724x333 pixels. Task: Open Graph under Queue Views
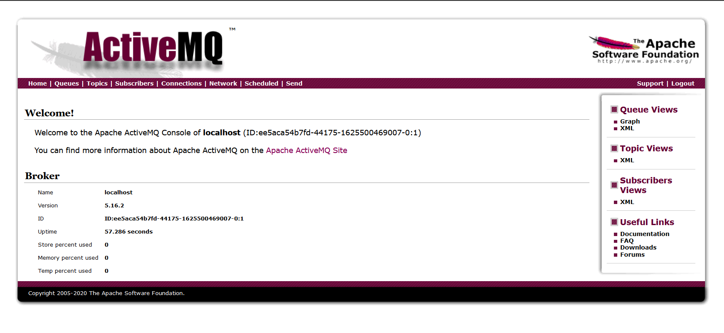tap(630, 121)
